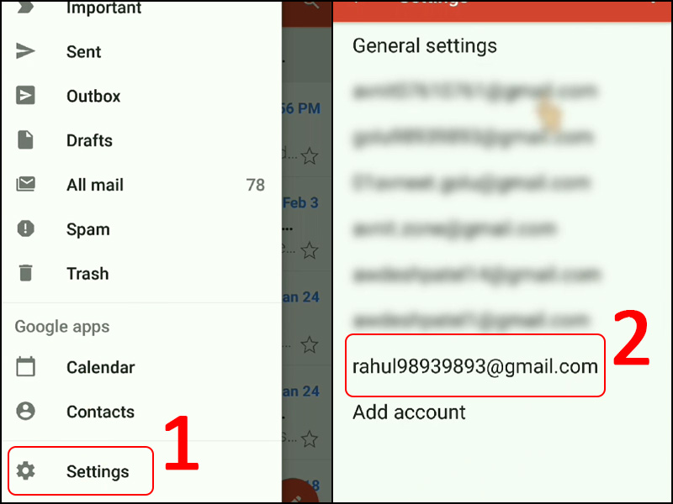Open the Drafts folder label
Image resolution: width=673 pixels, height=504 pixels.
tap(89, 140)
